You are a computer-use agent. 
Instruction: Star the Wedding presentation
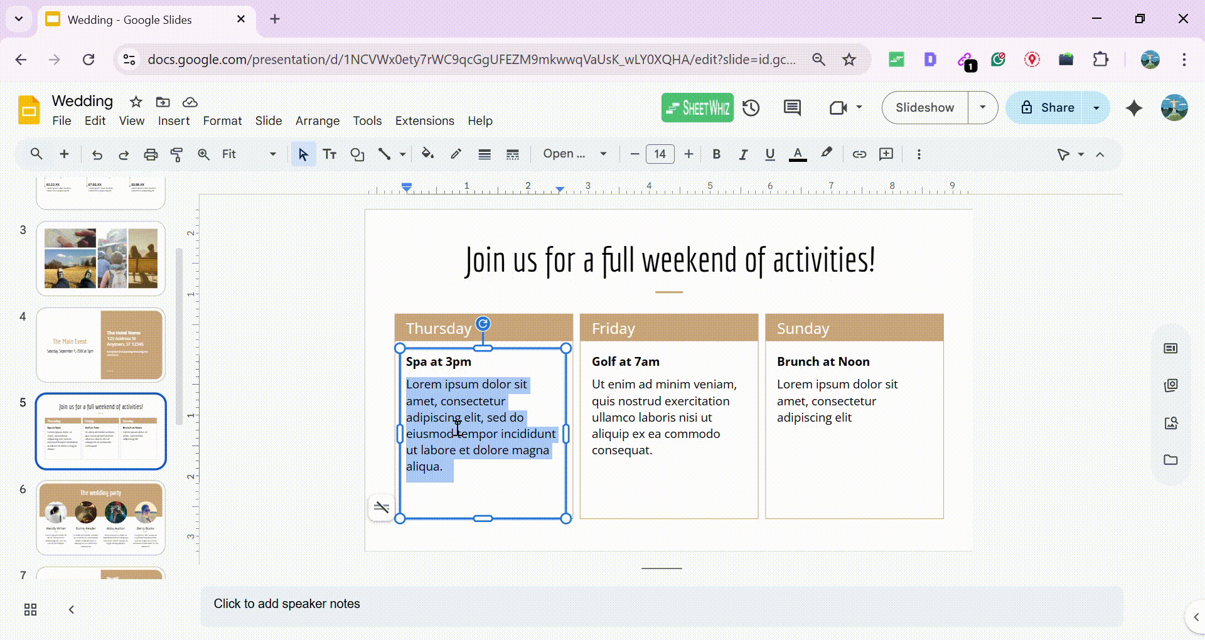point(136,102)
